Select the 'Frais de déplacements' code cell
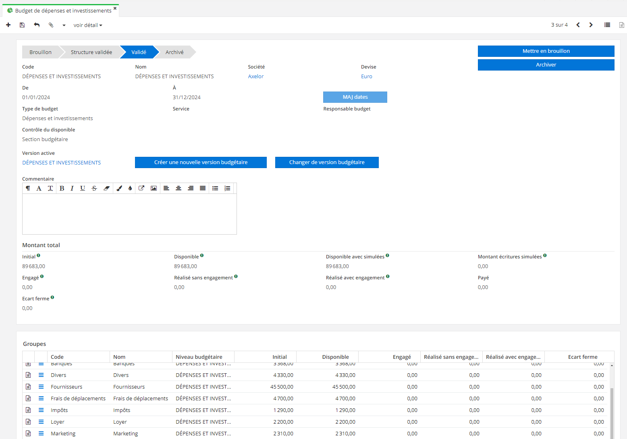 click(78, 398)
